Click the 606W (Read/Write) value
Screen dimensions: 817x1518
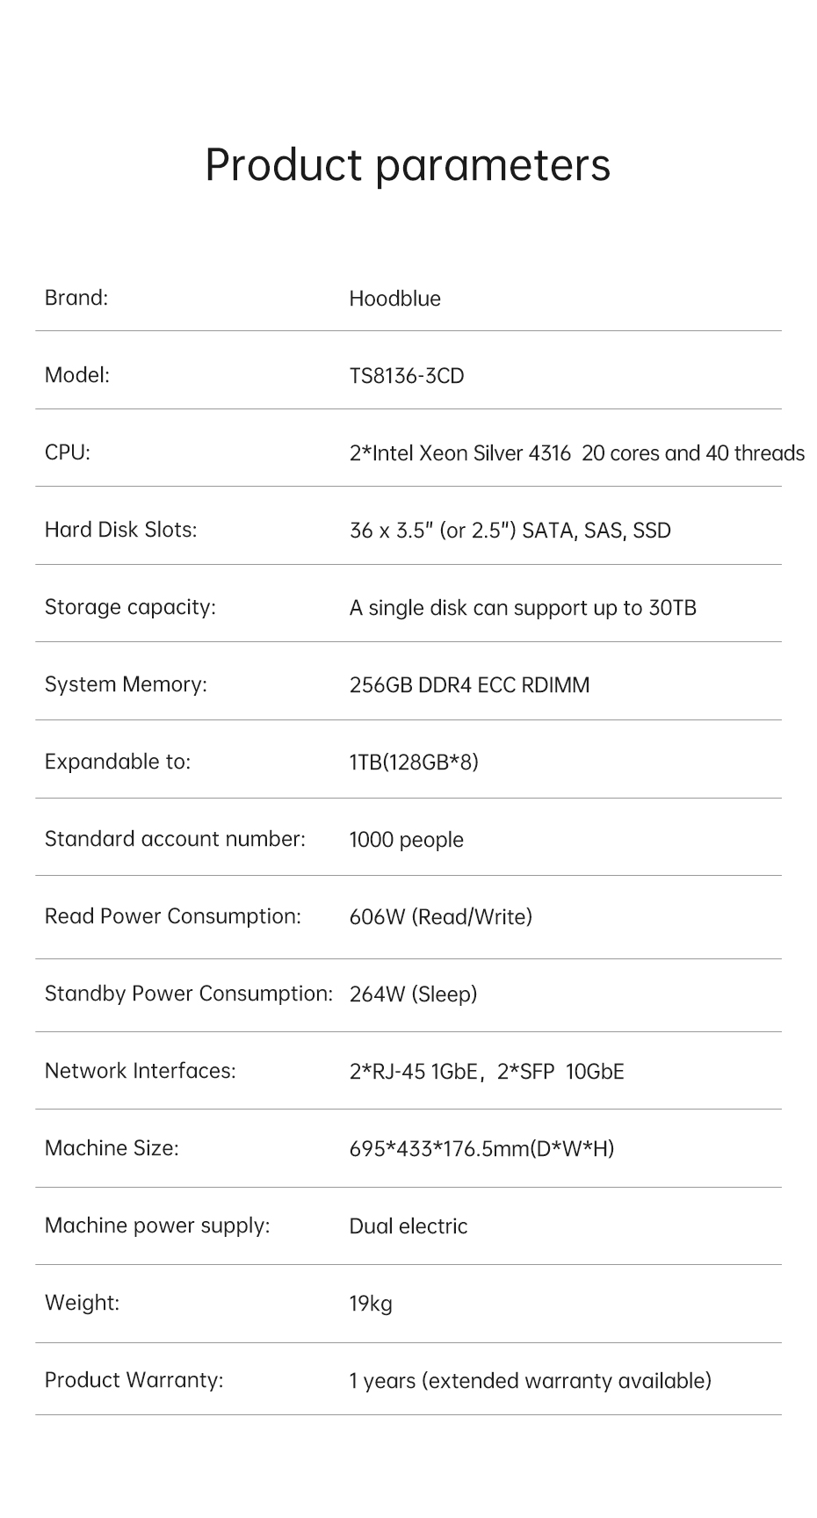(x=440, y=917)
